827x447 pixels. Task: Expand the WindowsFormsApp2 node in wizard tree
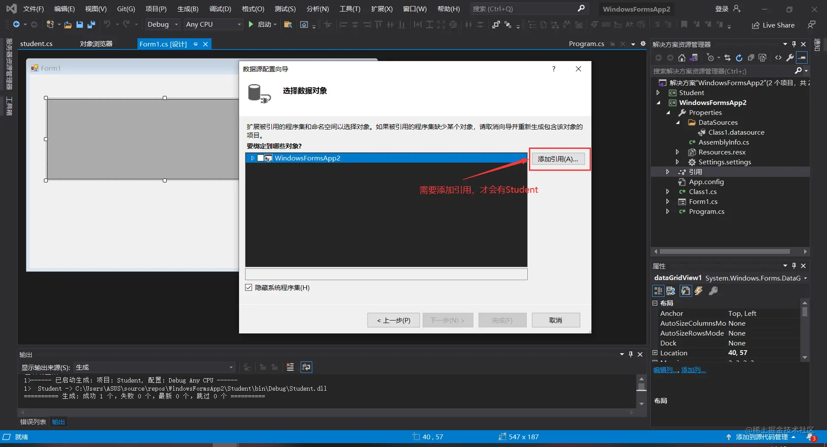coord(253,158)
